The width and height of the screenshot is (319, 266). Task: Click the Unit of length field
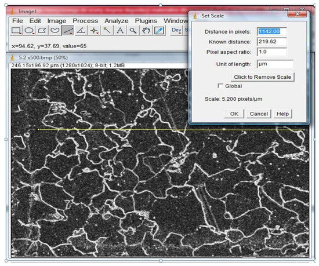coord(275,64)
